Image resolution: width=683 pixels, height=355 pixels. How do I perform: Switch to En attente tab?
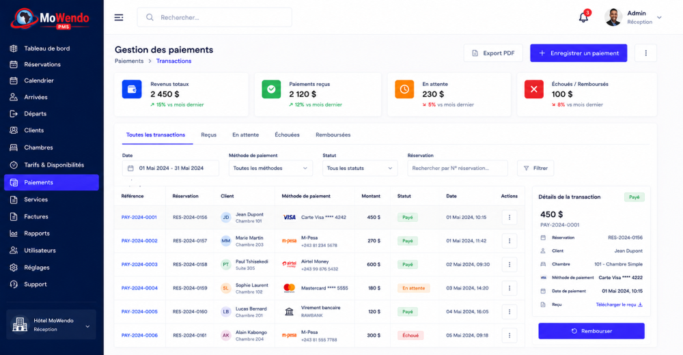click(245, 135)
